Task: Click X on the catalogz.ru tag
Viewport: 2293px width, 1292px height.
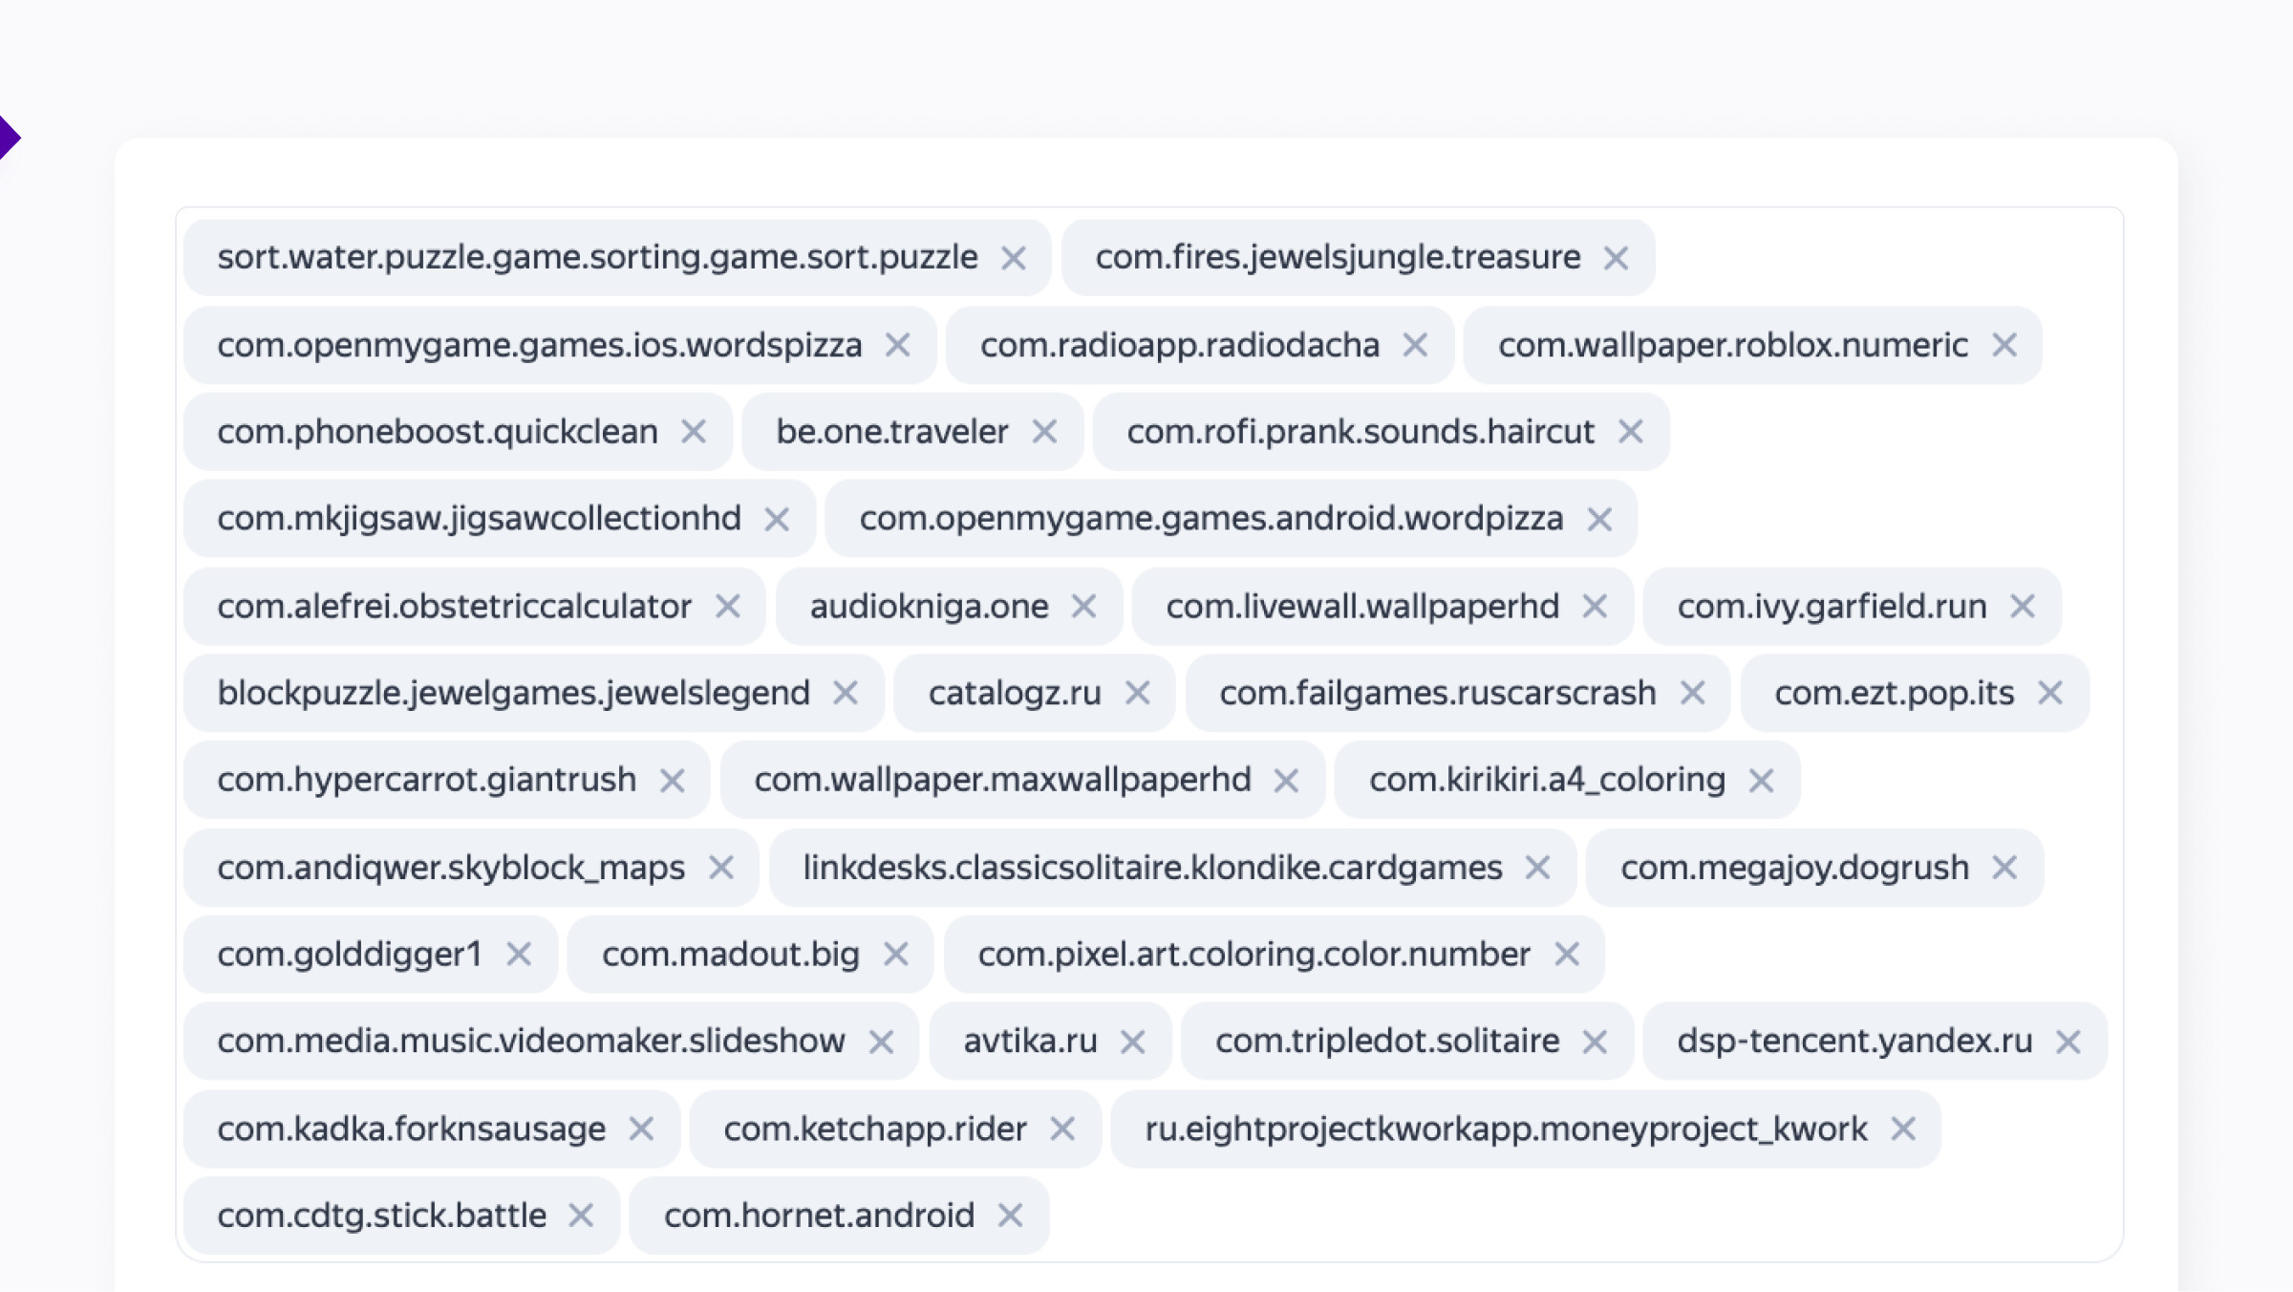Action: tap(1137, 693)
